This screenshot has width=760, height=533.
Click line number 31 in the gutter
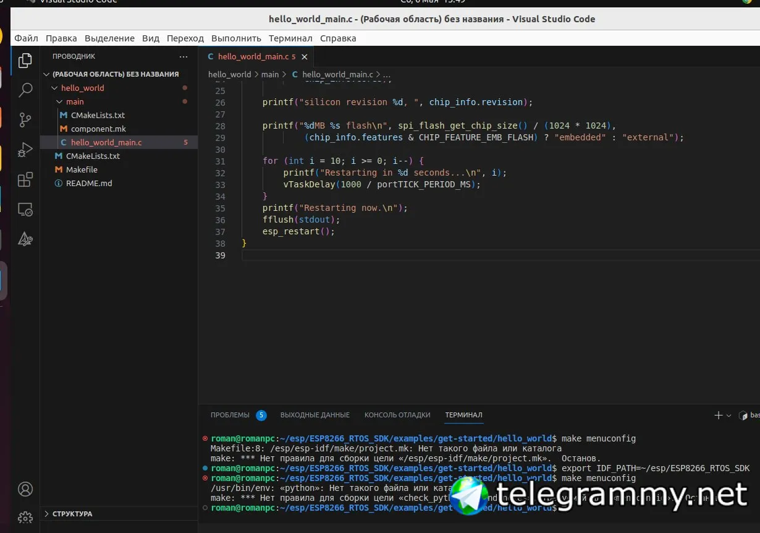[x=220, y=161]
